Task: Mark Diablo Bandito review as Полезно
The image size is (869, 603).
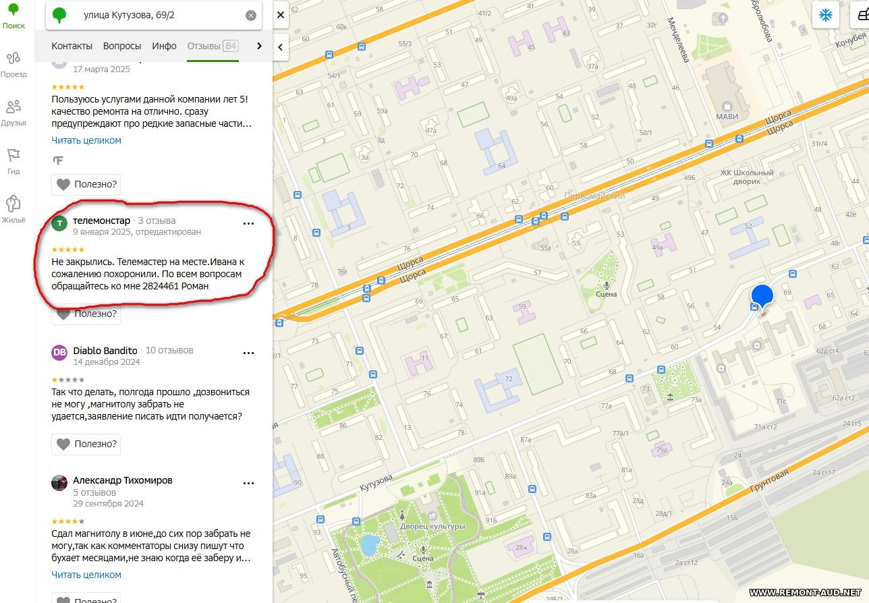Action: tap(86, 444)
